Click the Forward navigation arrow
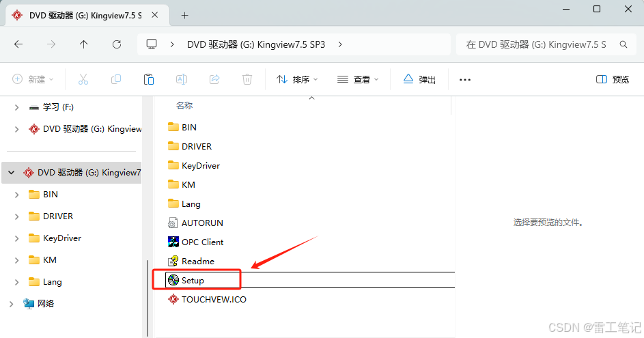The width and height of the screenshot is (644, 338). pyautogui.click(x=51, y=44)
